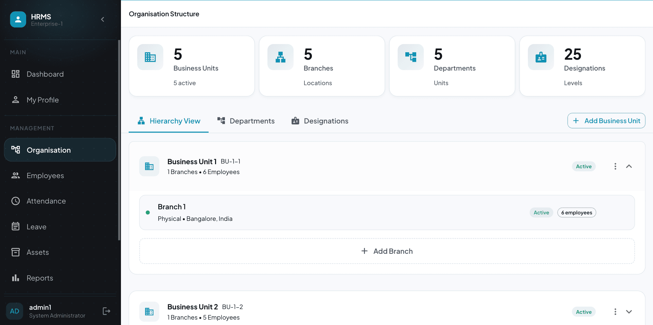Click the Attendance clock icon

coord(16,201)
